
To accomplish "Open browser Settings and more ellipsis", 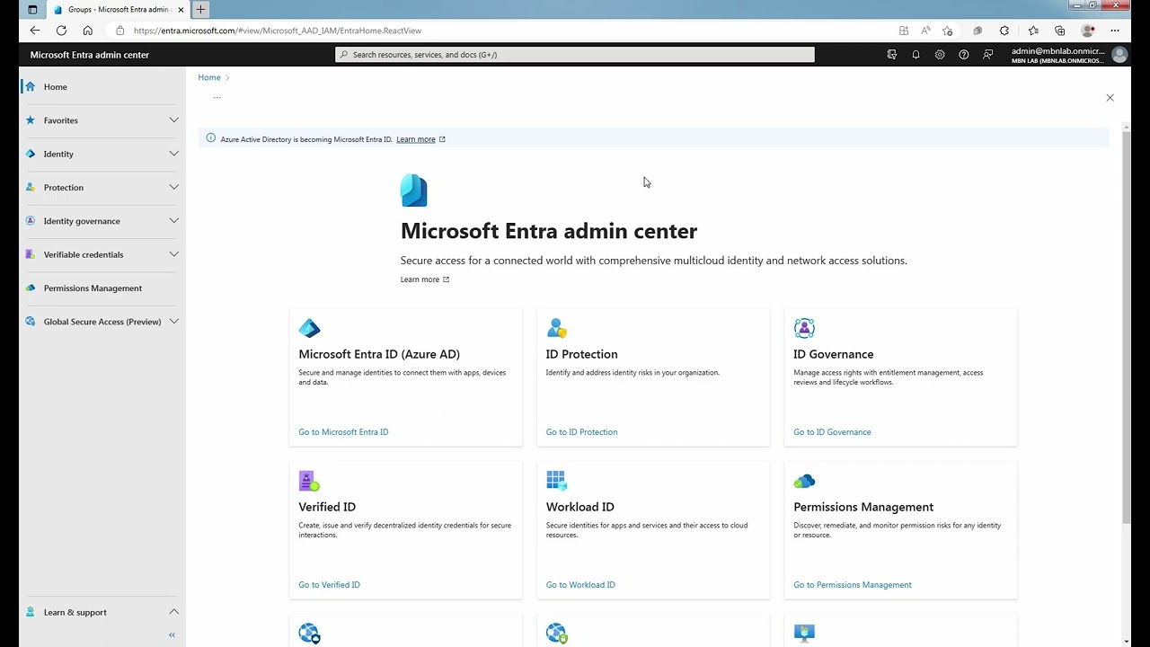I will (x=1115, y=31).
